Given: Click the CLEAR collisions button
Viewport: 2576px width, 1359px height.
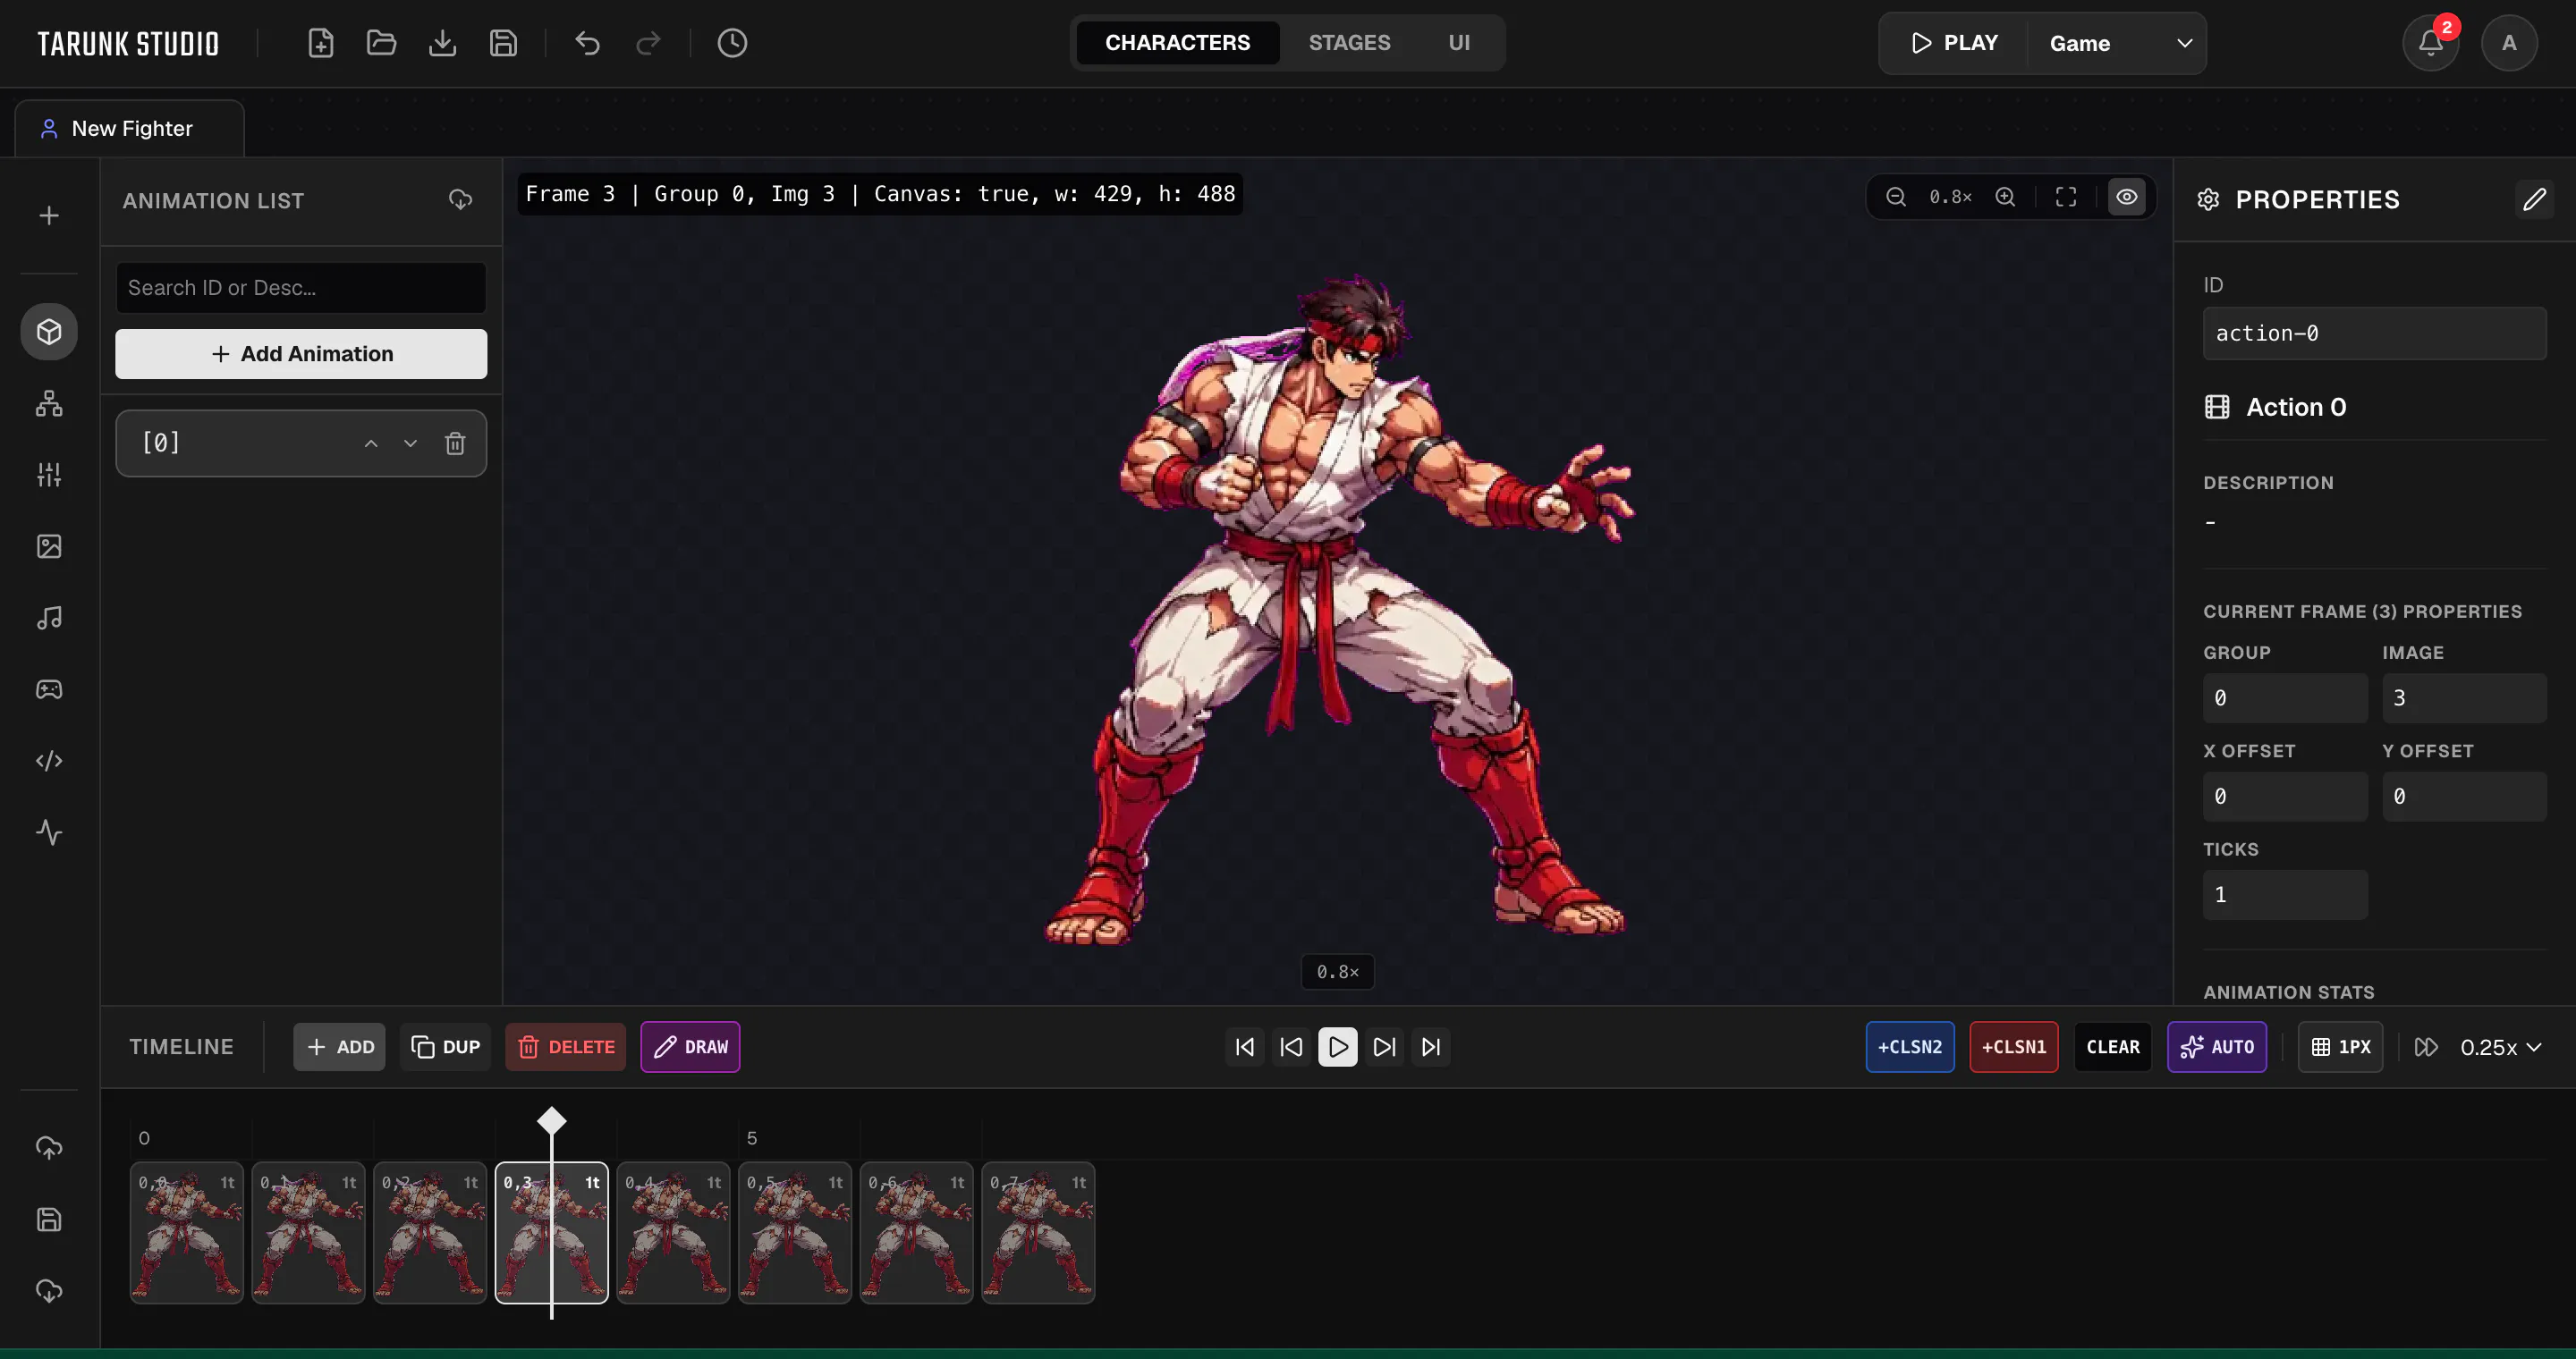Looking at the screenshot, I should pos(2113,1047).
